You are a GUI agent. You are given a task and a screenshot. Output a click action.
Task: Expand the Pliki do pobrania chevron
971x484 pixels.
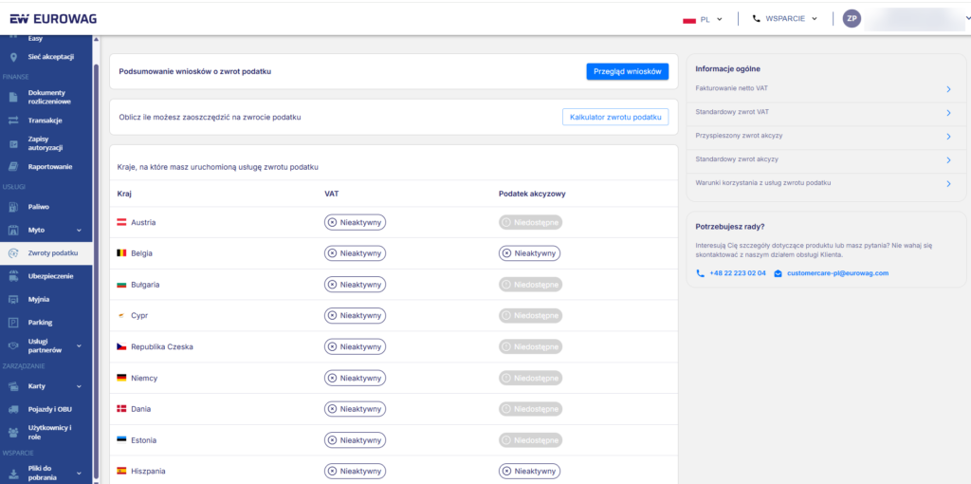point(80,473)
